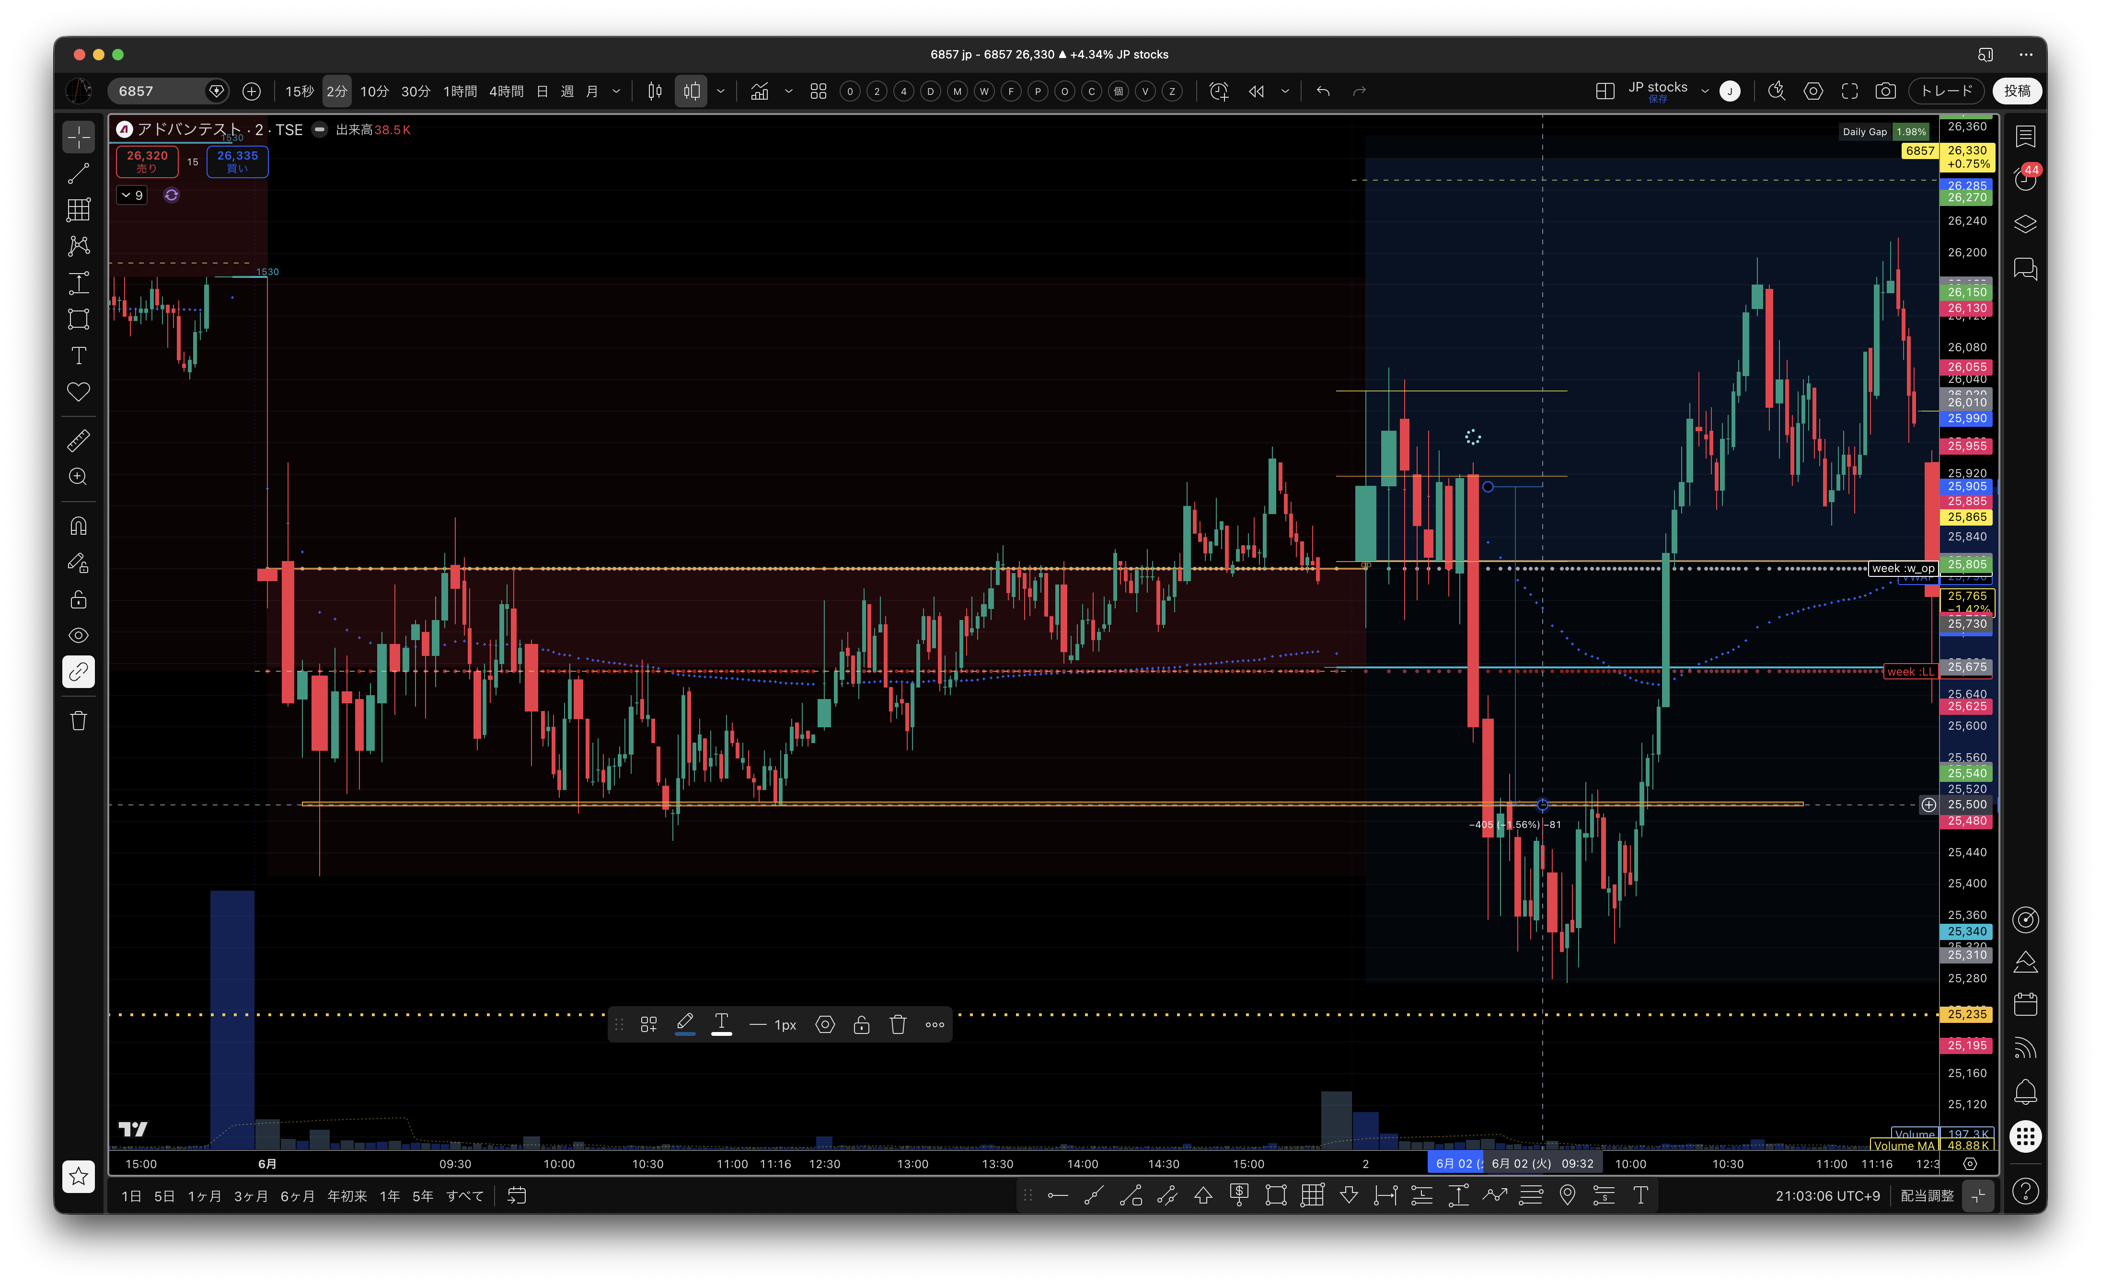Switch to the 30分 interval

[x=416, y=91]
